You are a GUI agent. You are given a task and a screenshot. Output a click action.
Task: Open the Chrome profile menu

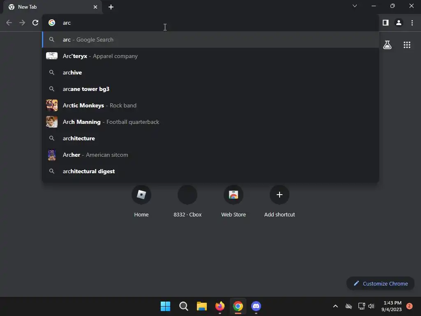(x=399, y=23)
